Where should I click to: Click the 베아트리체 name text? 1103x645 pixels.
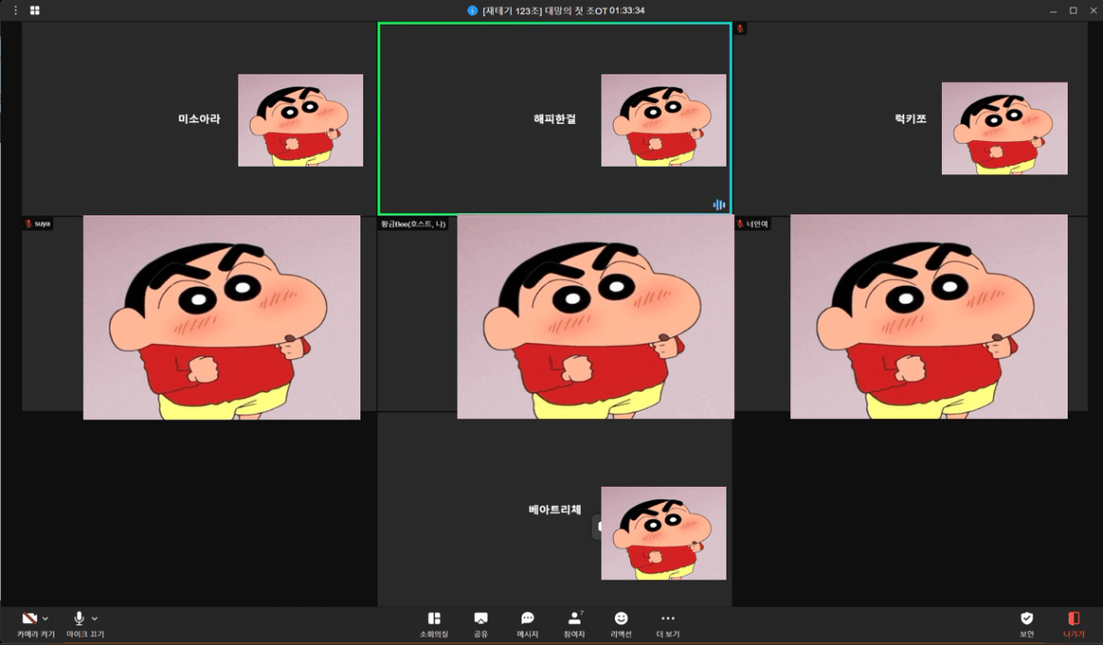click(554, 510)
